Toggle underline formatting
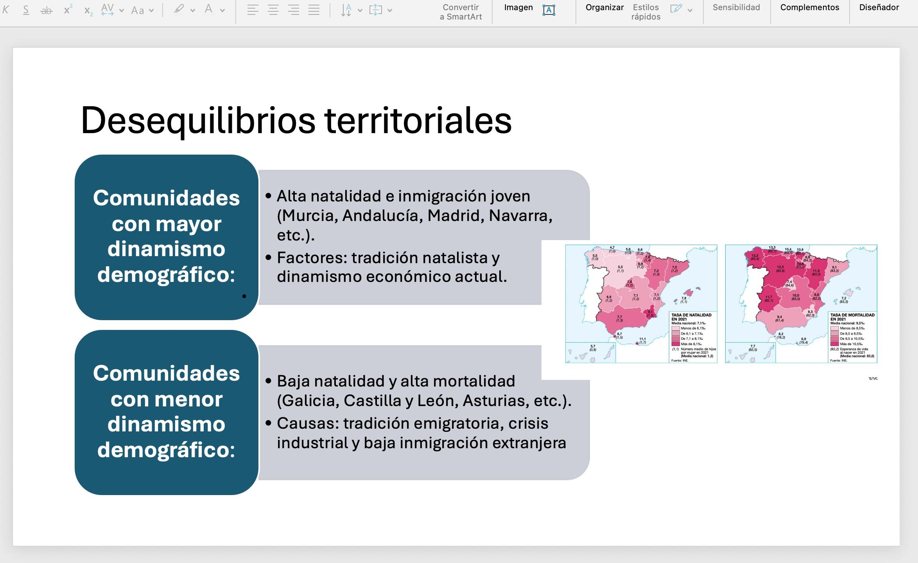 [x=26, y=10]
